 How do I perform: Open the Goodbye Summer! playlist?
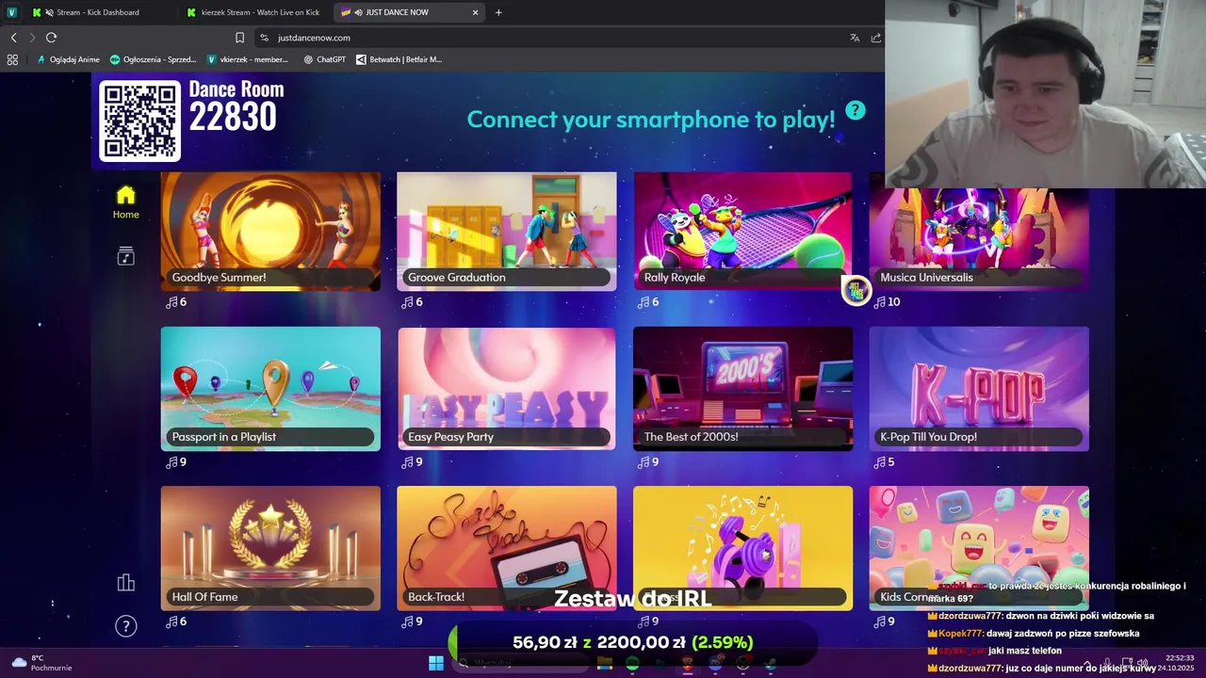point(270,231)
